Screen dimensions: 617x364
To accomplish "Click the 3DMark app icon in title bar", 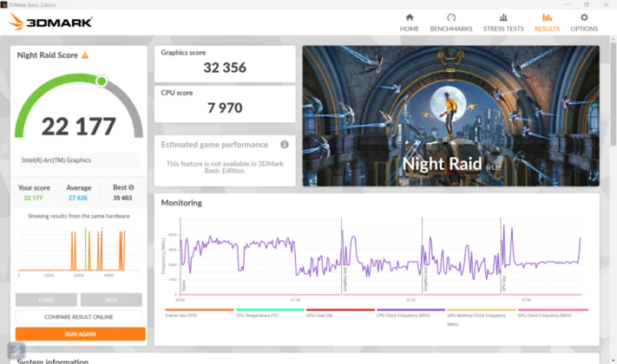I will point(4,4).
